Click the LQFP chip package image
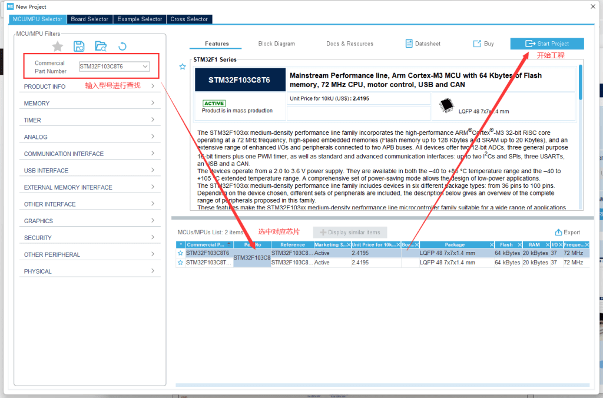This screenshot has width=603, height=398. (x=446, y=105)
